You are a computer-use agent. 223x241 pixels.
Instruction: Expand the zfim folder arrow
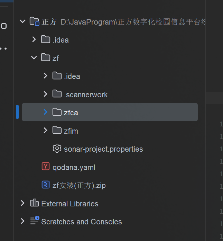coord(45,131)
